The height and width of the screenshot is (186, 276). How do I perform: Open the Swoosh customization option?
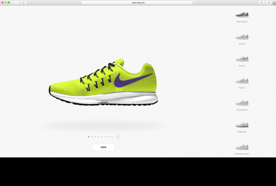pyautogui.click(x=242, y=59)
